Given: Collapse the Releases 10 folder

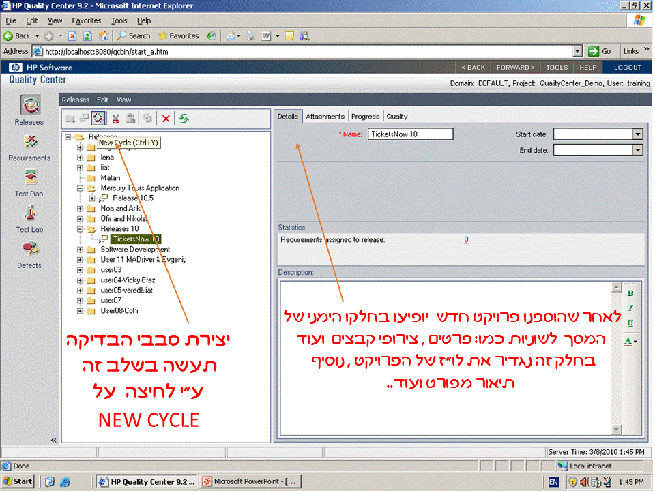Looking at the screenshot, I should tap(81, 229).
